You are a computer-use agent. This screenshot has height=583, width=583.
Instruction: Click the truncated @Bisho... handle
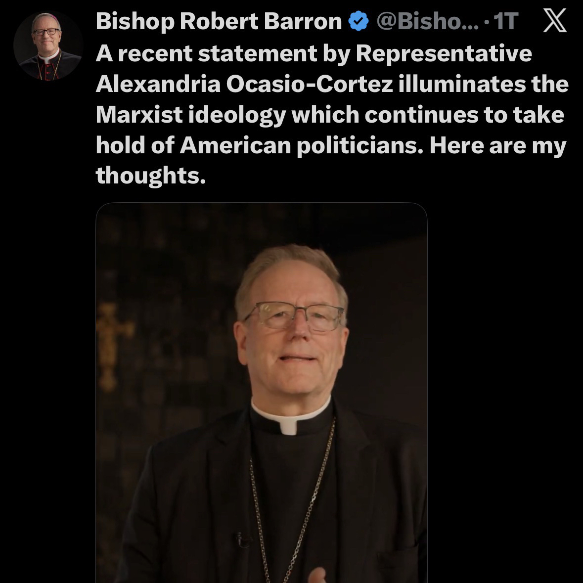coord(428,21)
